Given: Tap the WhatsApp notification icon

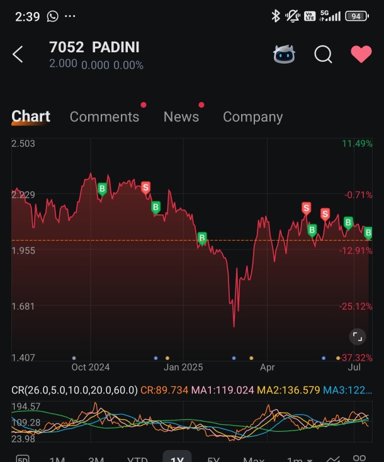Looking at the screenshot, I should pos(53,16).
